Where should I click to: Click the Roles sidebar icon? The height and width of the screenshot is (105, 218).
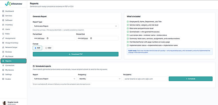click(x=3, y=34)
